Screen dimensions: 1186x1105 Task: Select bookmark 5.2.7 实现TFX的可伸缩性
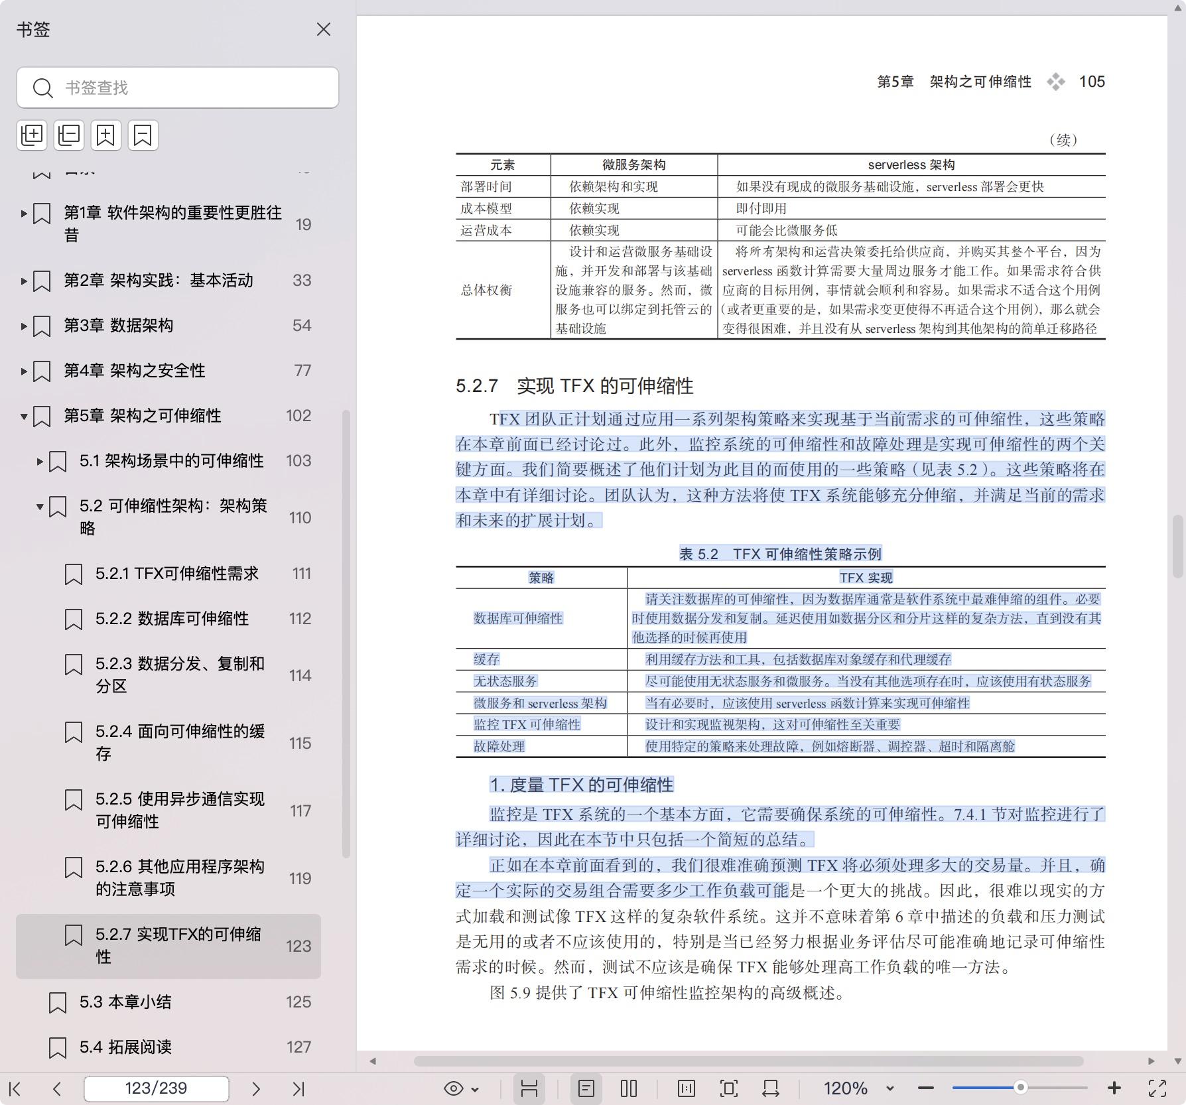point(168,946)
